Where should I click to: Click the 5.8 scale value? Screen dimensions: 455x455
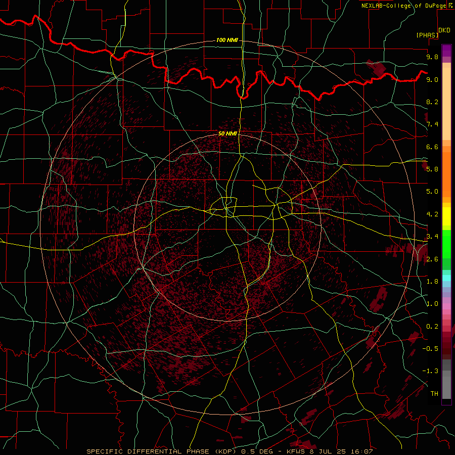tap(432, 169)
